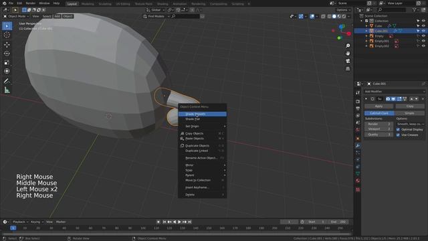Screen dimensions: 428x241
Task: Select the Measure tool
Action: pos(7,90)
